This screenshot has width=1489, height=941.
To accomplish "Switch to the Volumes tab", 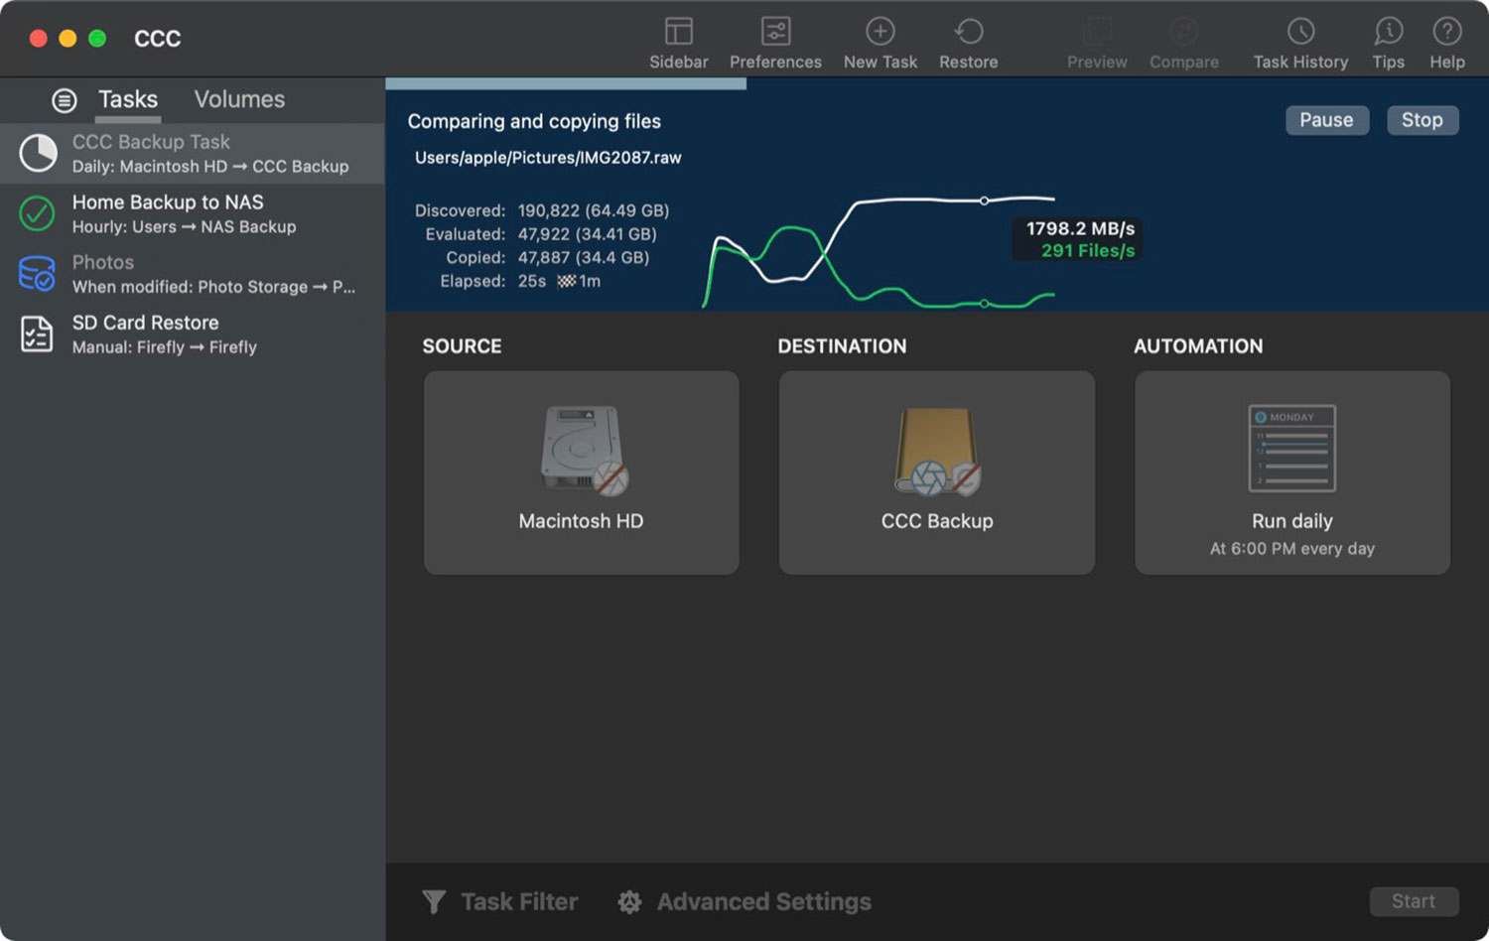I will [x=239, y=99].
